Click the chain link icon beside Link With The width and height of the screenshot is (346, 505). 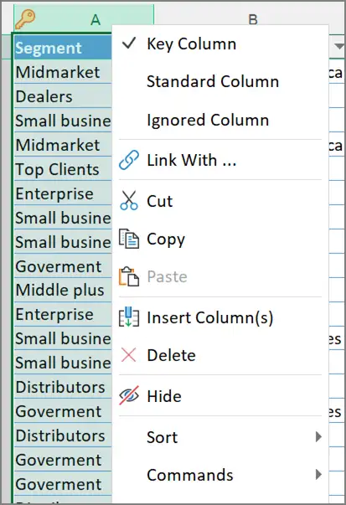pyautogui.click(x=129, y=160)
